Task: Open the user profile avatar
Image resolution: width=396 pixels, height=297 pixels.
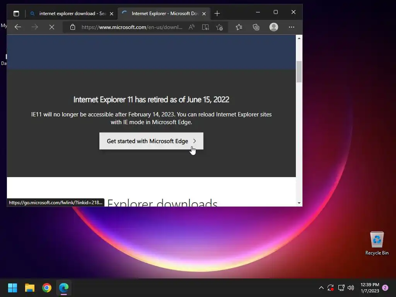Action: click(x=274, y=27)
